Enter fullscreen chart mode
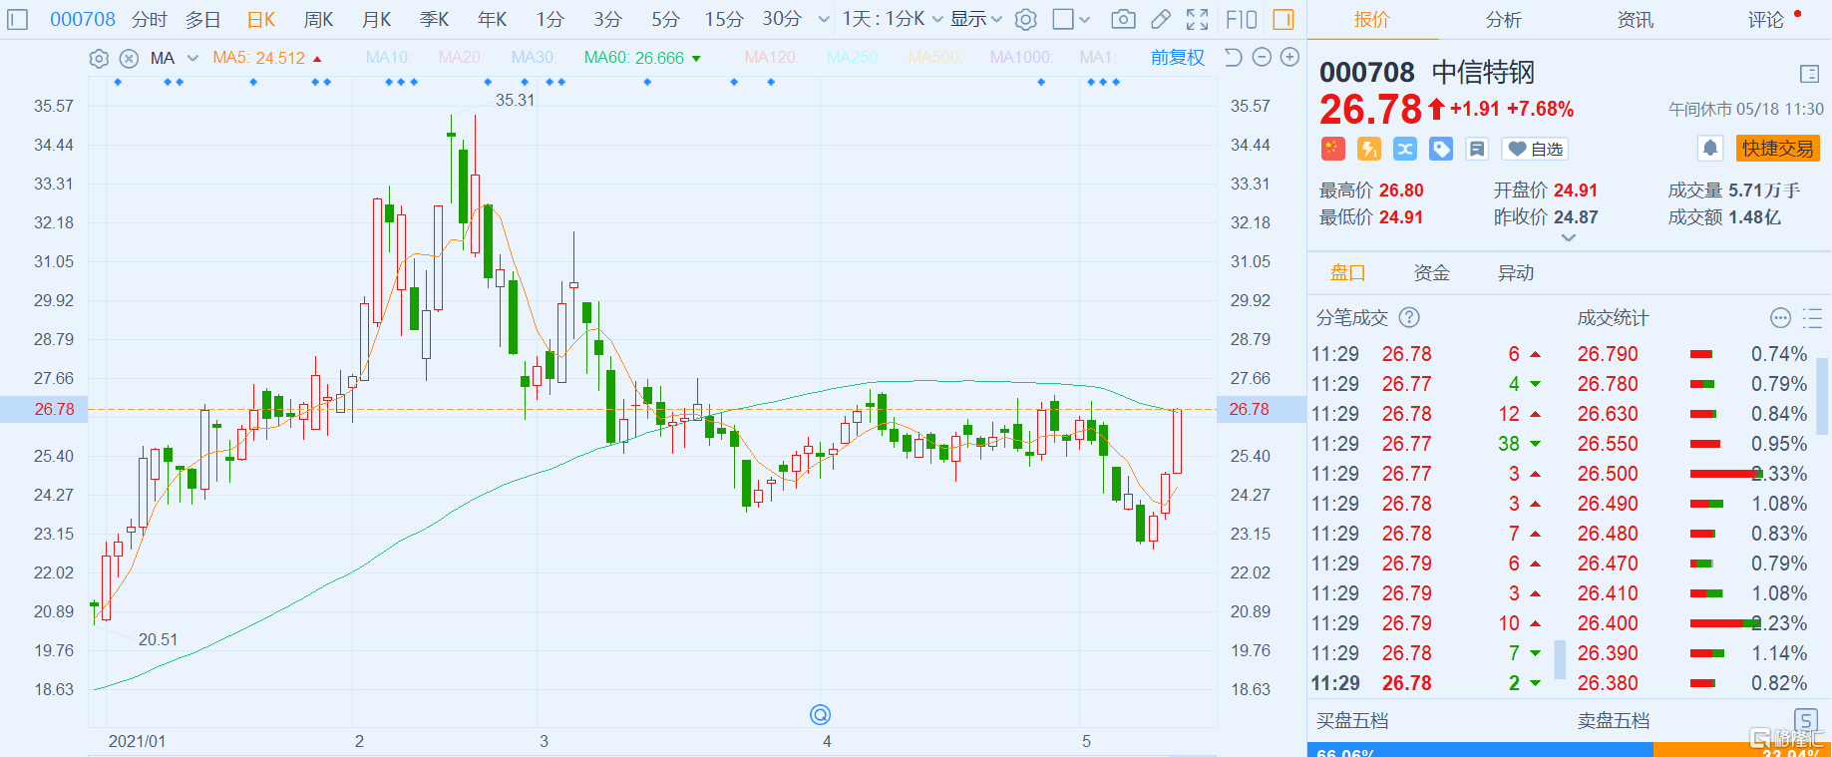The width and height of the screenshot is (1832, 757). [1198, 19]
